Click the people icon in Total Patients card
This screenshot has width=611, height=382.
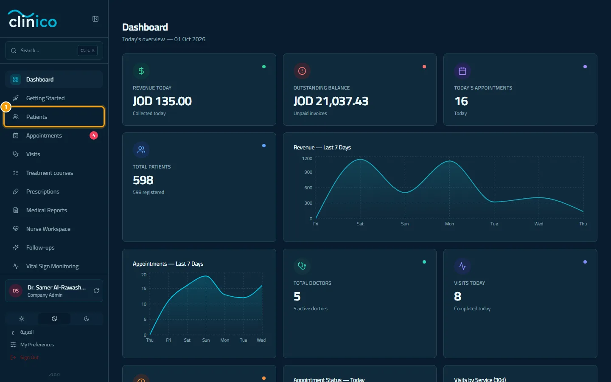[141, 150]
